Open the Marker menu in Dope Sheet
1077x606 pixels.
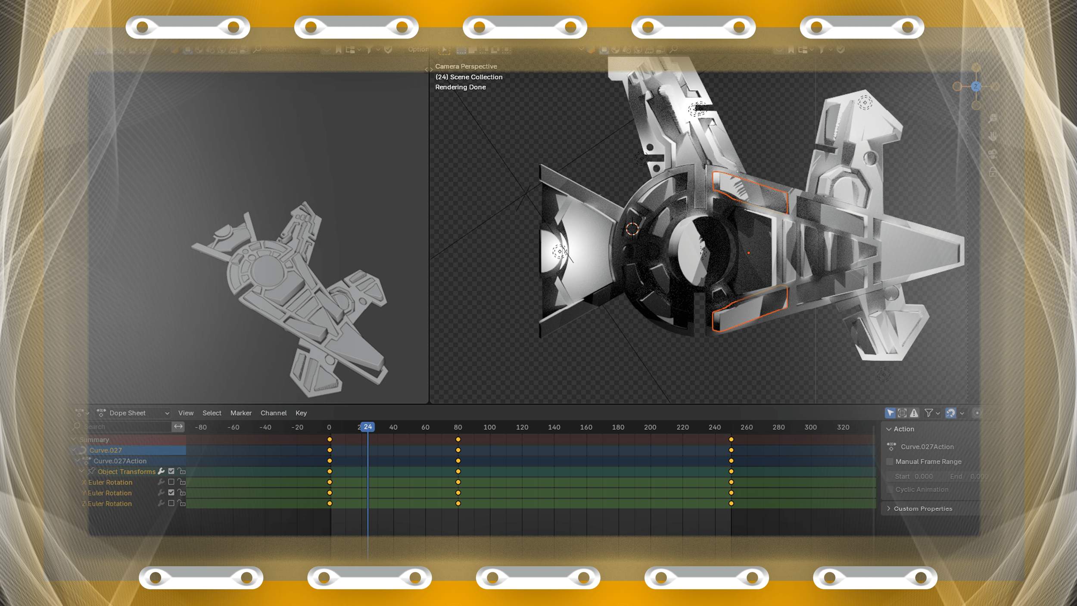241,413
